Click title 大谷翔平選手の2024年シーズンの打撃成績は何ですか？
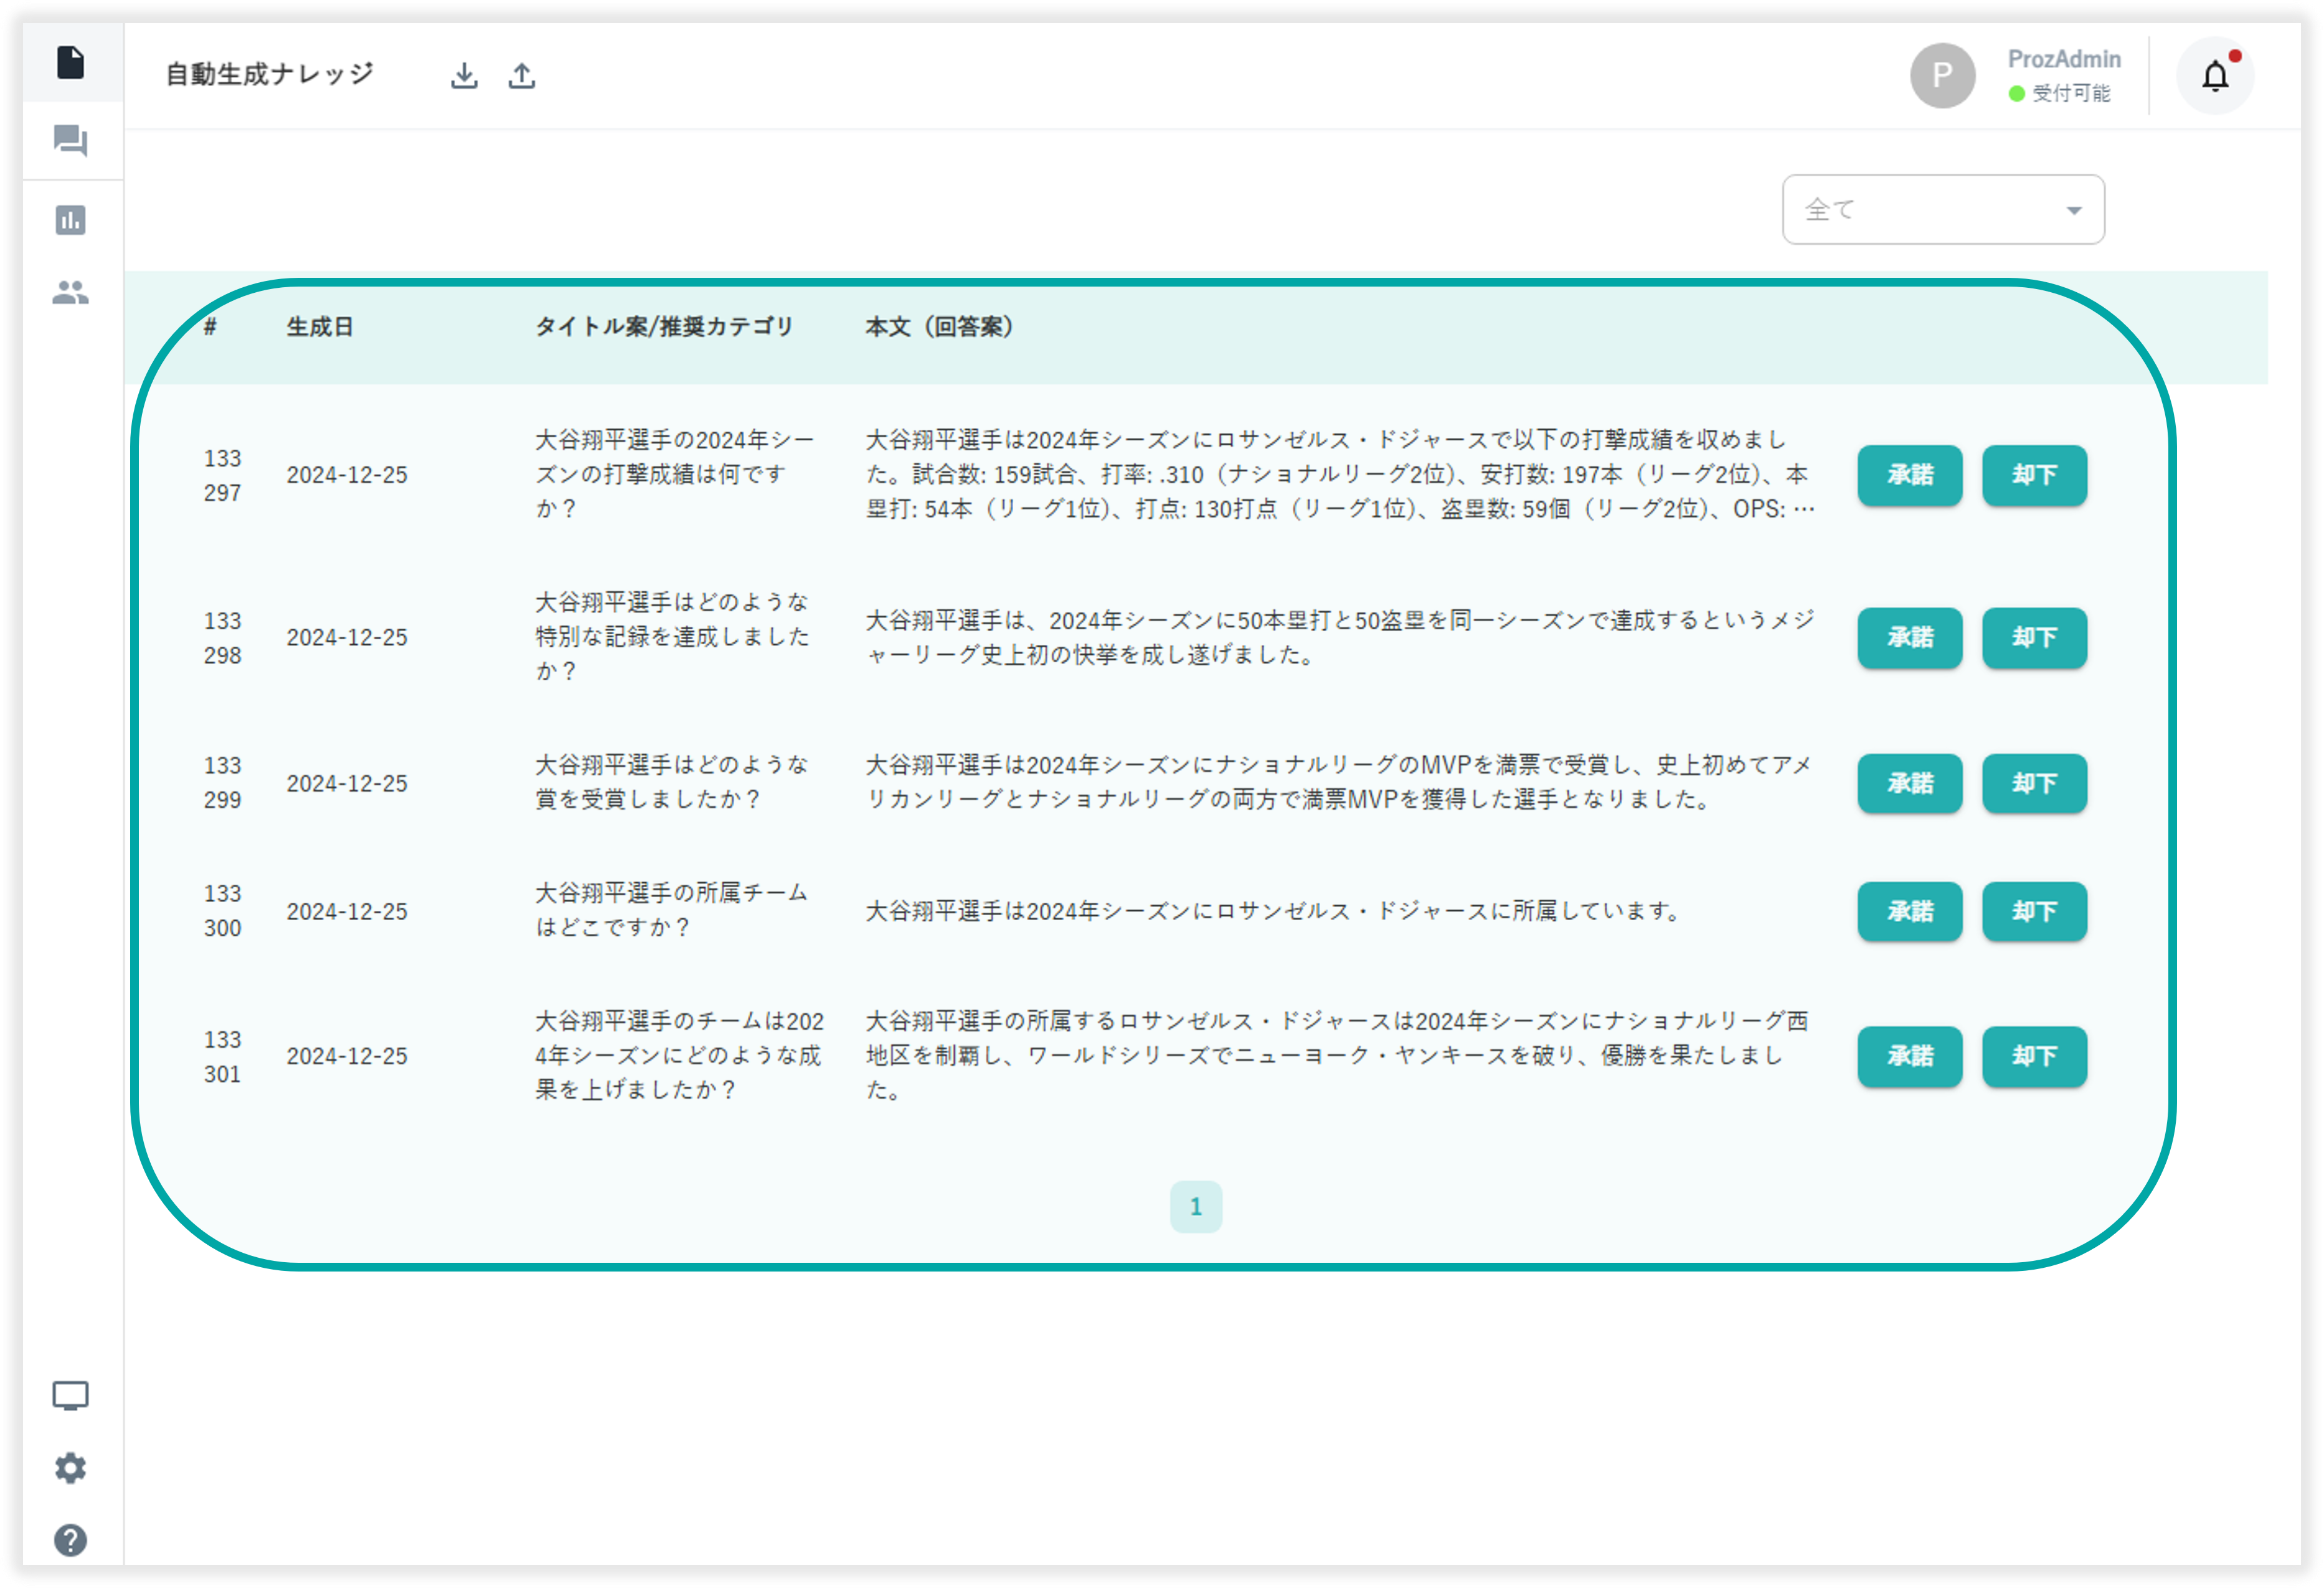Image resolution: width=2324 pixels, height=1588 pixels. point(675,474)
